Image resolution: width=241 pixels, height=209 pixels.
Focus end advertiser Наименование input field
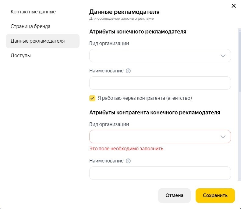160,83
